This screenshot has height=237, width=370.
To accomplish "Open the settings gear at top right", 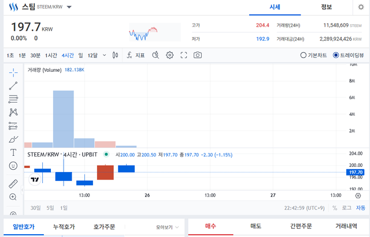I will click(x=361, y=7).
